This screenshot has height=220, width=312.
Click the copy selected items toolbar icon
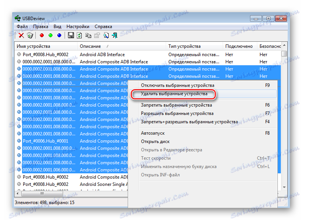88,36
